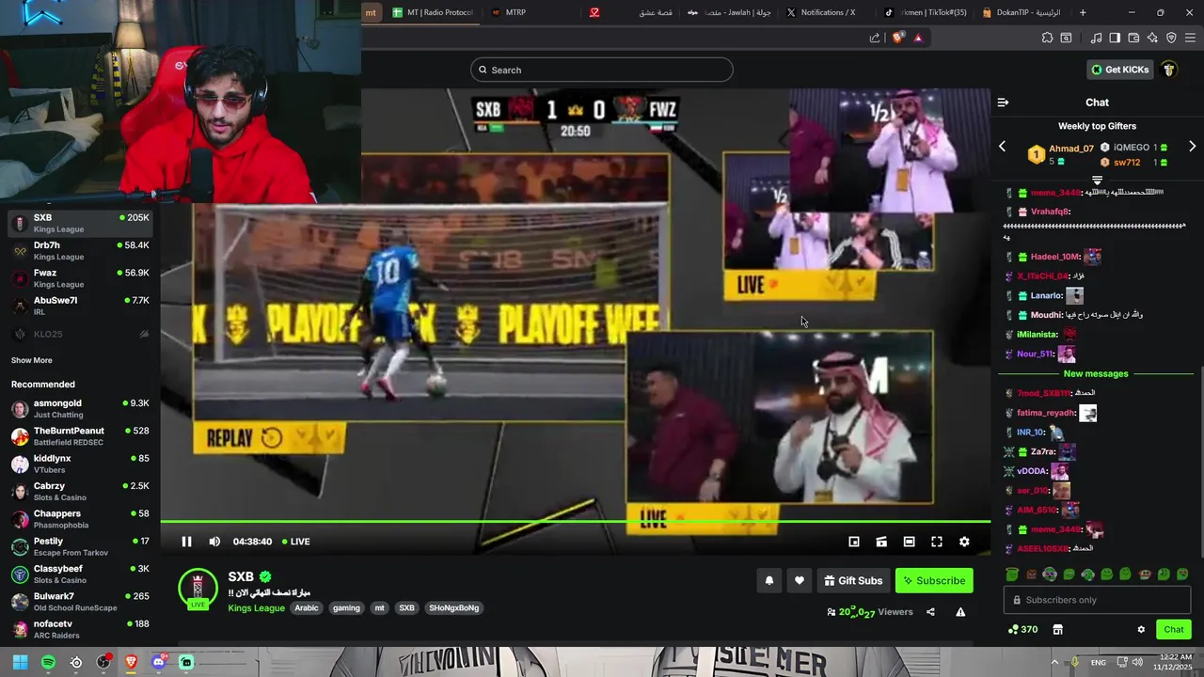Image resolution: width=1204 pixels, height=677 pixels.
Task: Report stream with the warning triangle icon
Action: [960, 612]
